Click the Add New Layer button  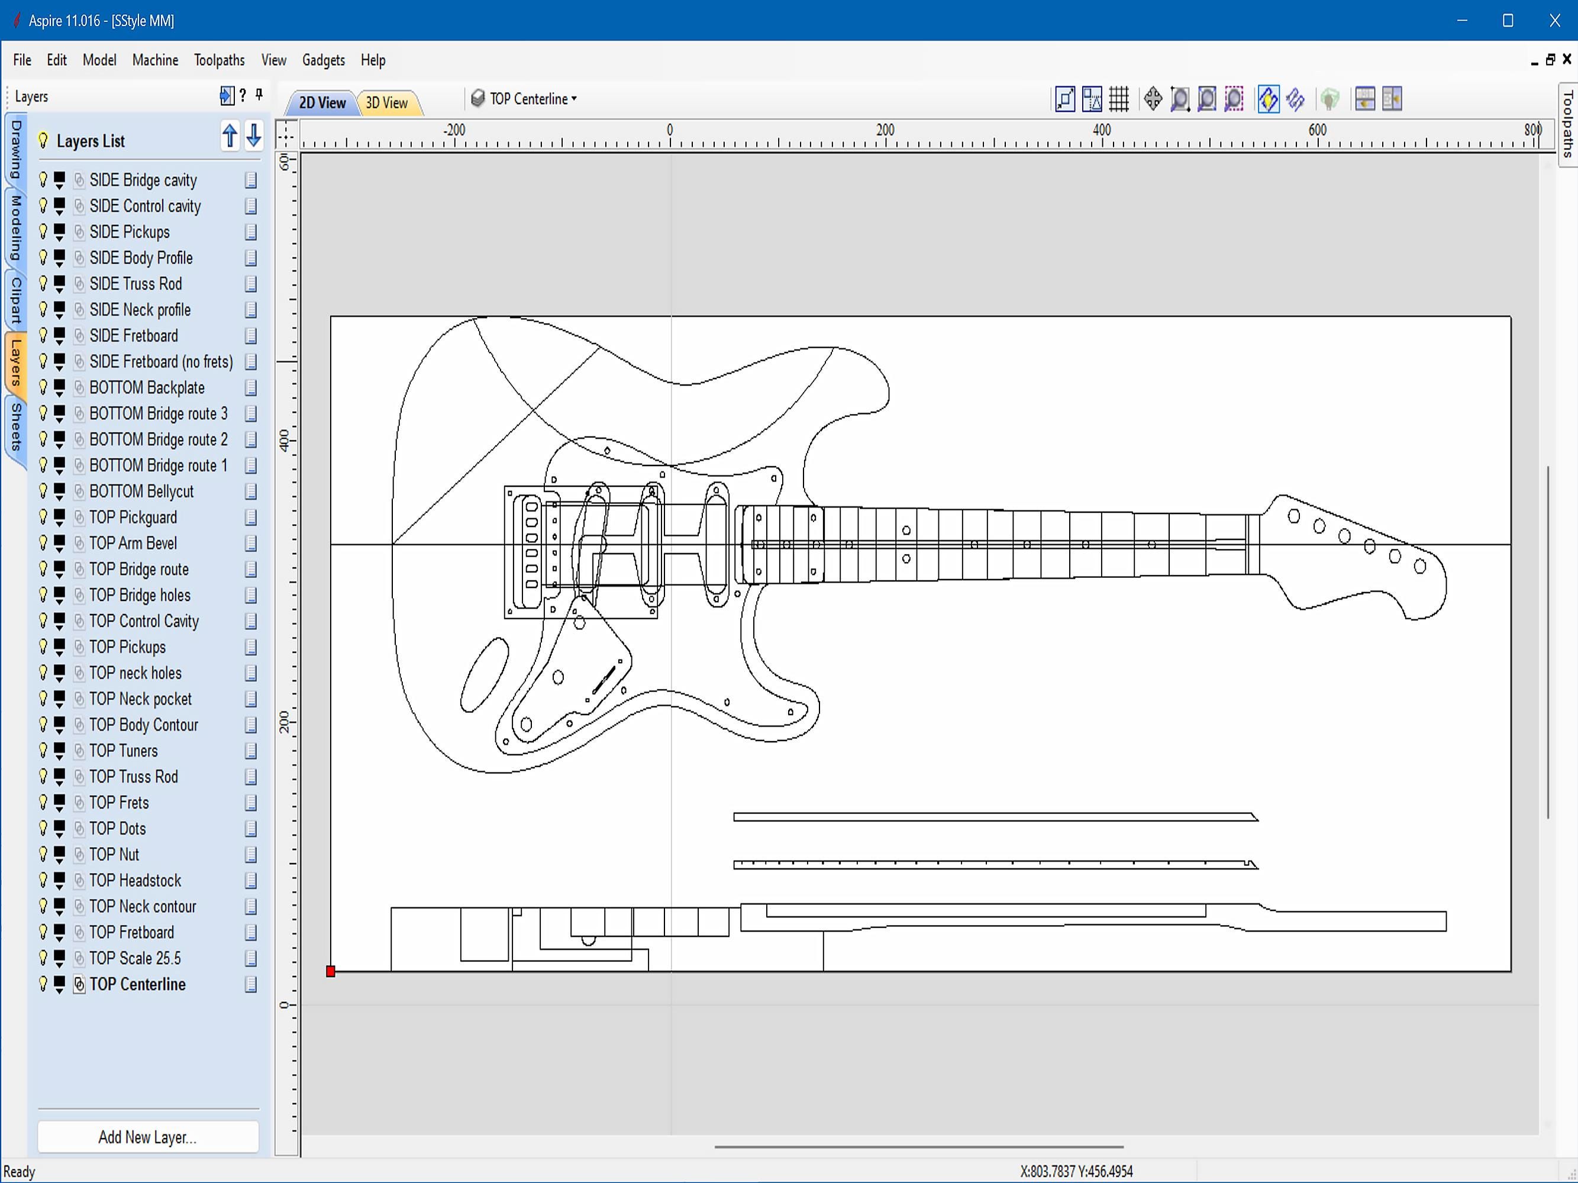tap(148, 1137)
